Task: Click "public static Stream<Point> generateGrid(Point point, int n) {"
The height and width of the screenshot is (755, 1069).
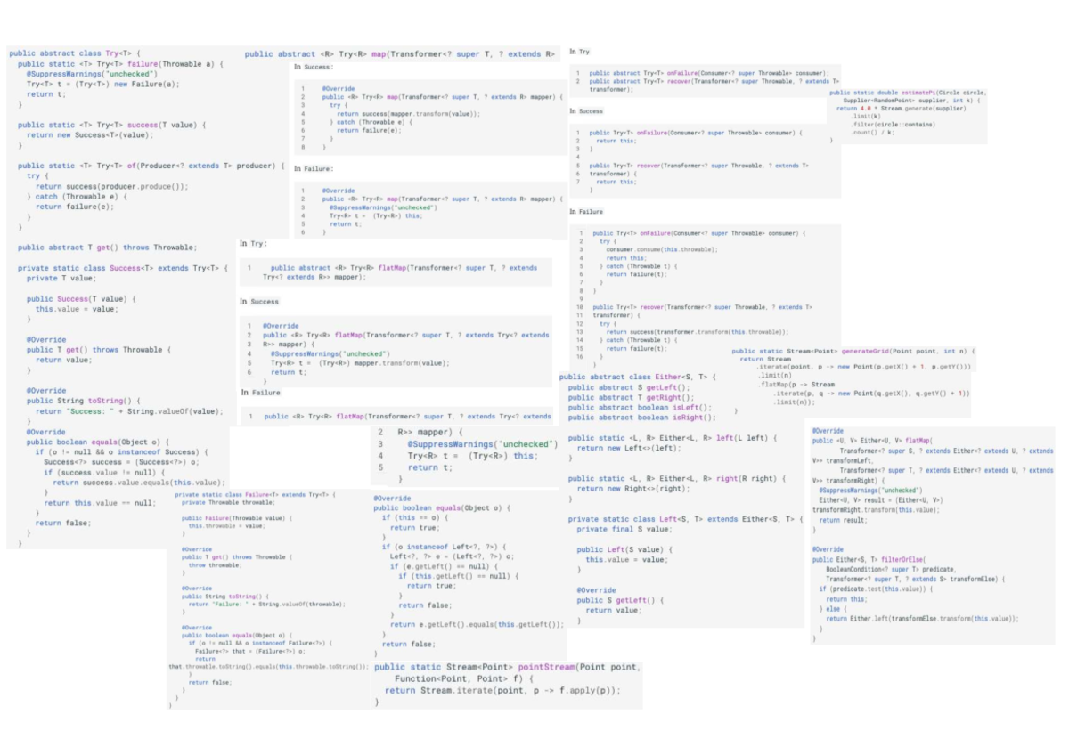Action: click(853, 351)
